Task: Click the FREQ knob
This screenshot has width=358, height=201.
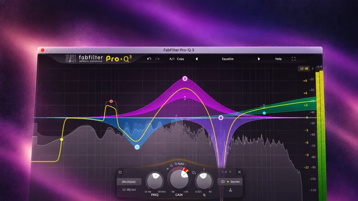Action: [155, 180]
